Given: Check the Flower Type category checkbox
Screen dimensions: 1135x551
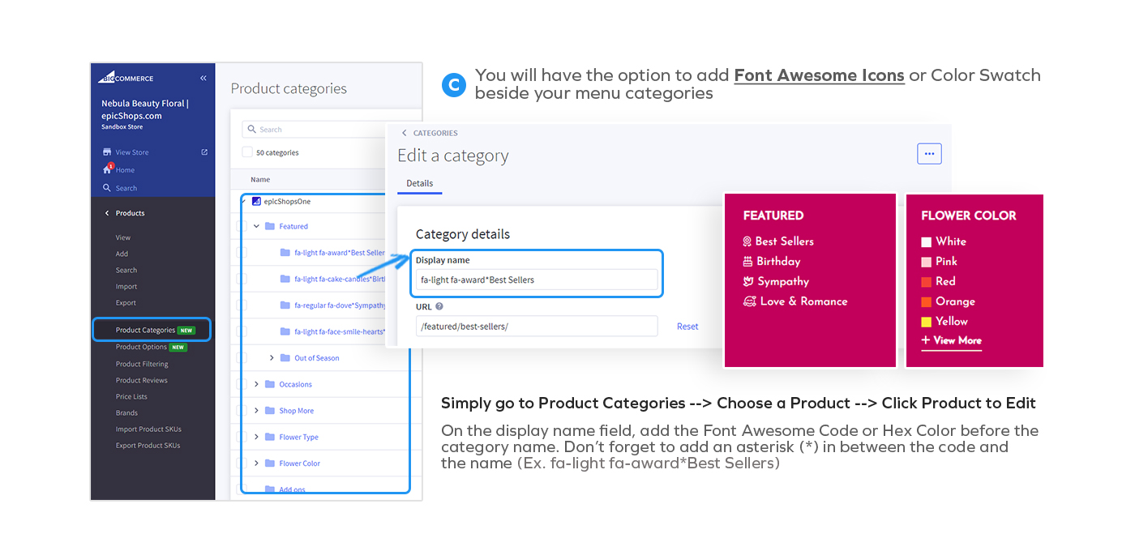Looking at the screenshot, I should coord(241,437).
